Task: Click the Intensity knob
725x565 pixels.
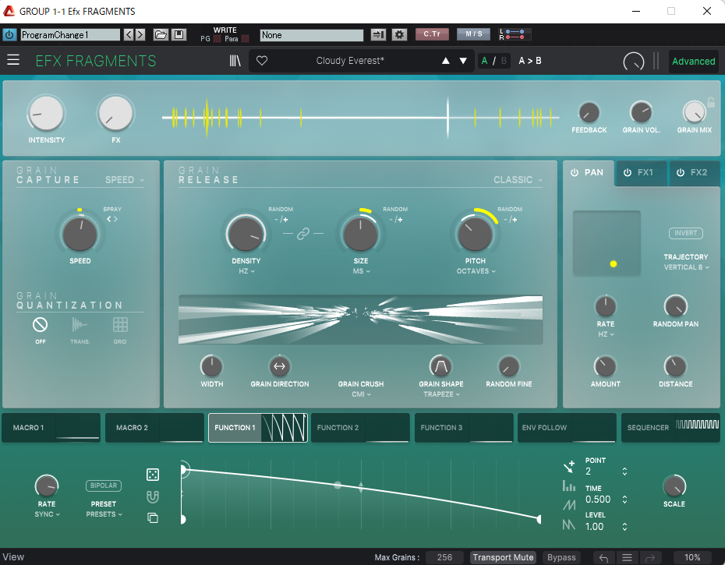Action: tap(46, 113)
